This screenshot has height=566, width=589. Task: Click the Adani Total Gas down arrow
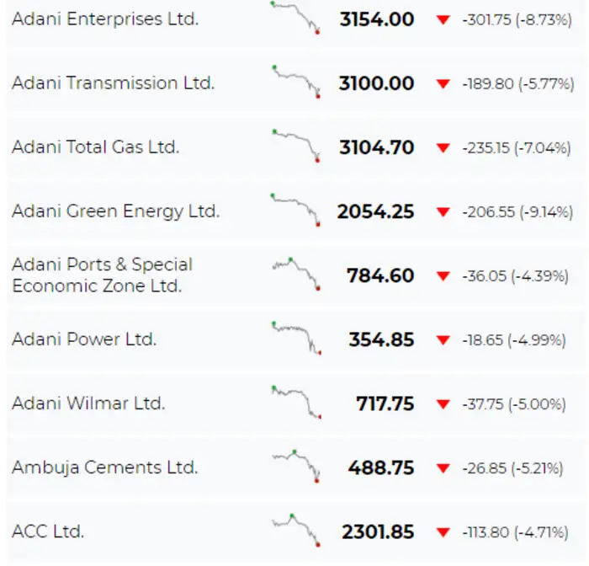pos(443,147)
